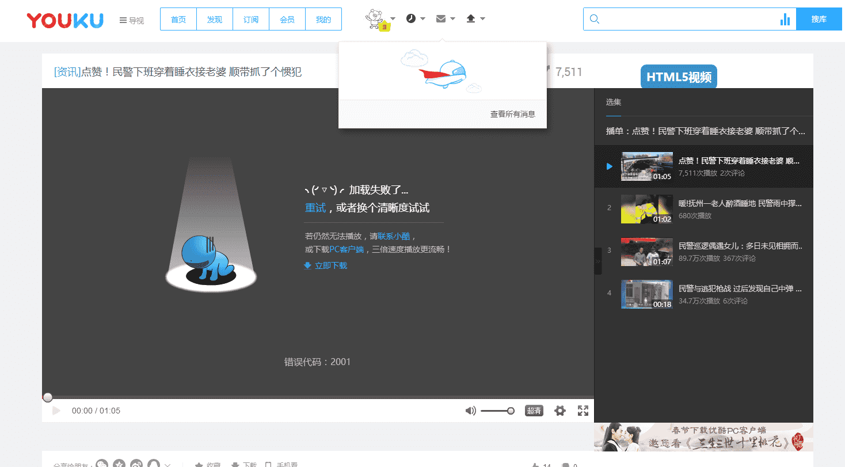
Task: Click the search magnifier icon
Action: coord(594,18)
